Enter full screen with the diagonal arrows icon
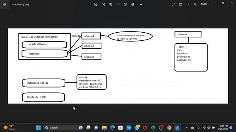Viewport: 236px width, 132px height. (173, 4)
